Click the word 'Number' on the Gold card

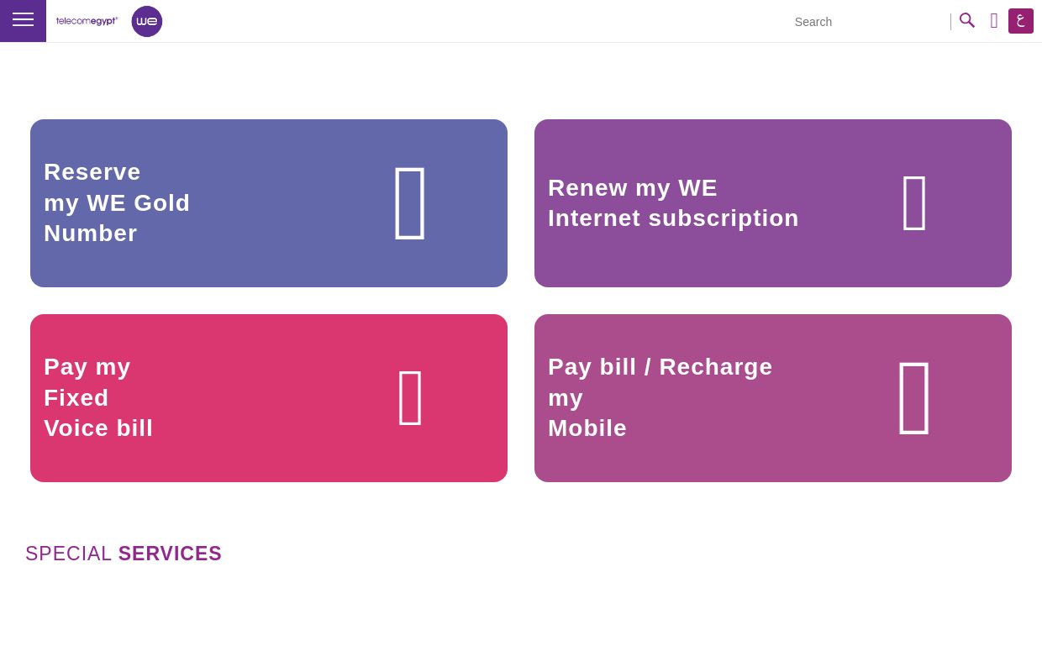(91, 234)
